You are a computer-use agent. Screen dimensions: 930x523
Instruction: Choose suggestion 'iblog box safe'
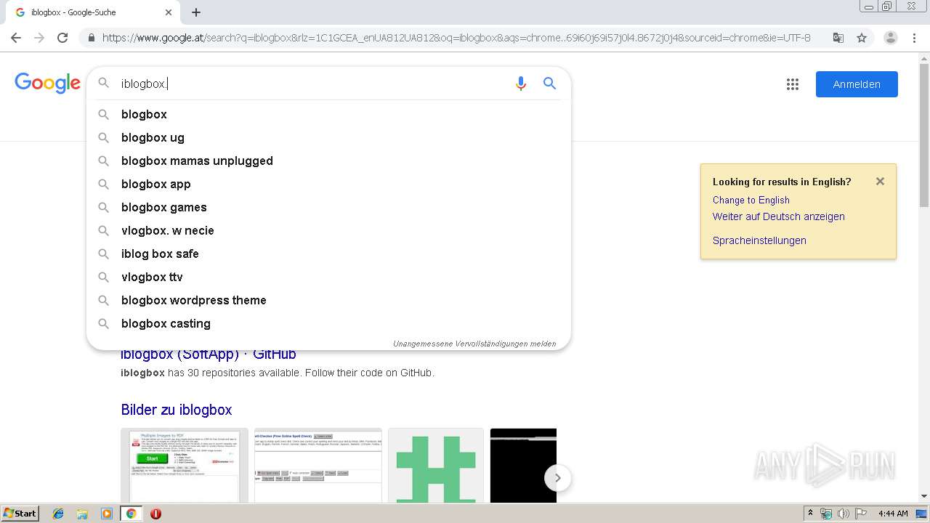click(328, 254)
